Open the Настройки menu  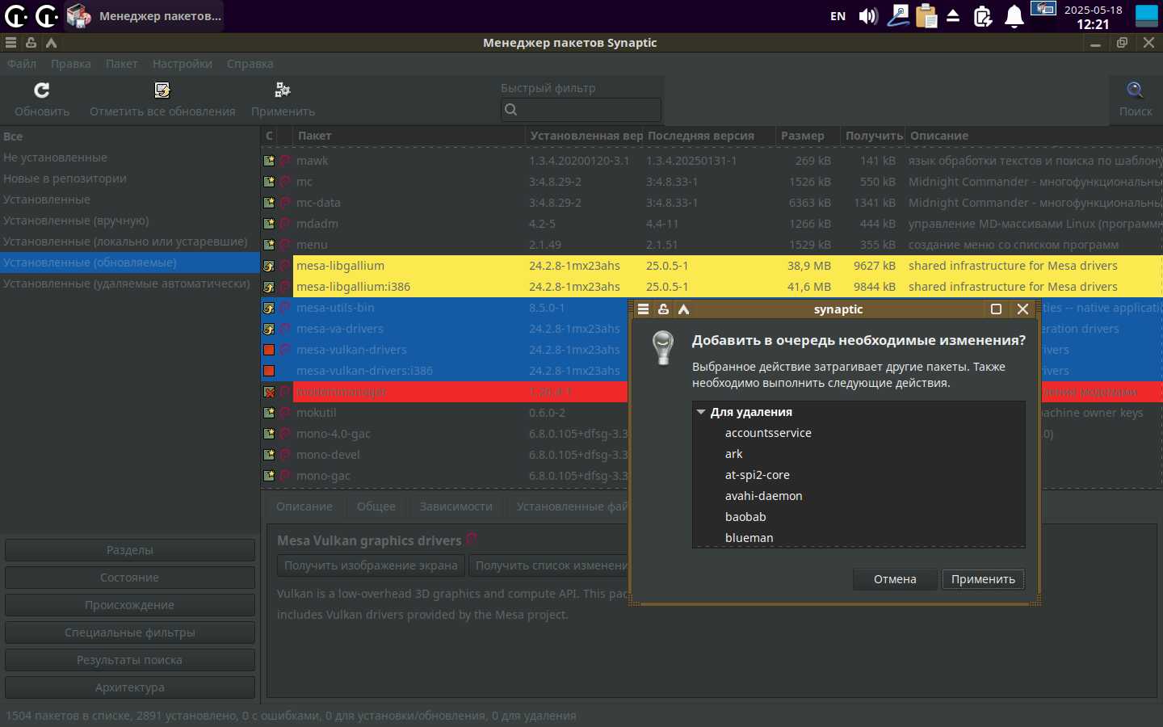pos(183,64)
